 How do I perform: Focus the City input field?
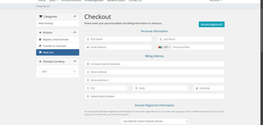coord(106,88)
